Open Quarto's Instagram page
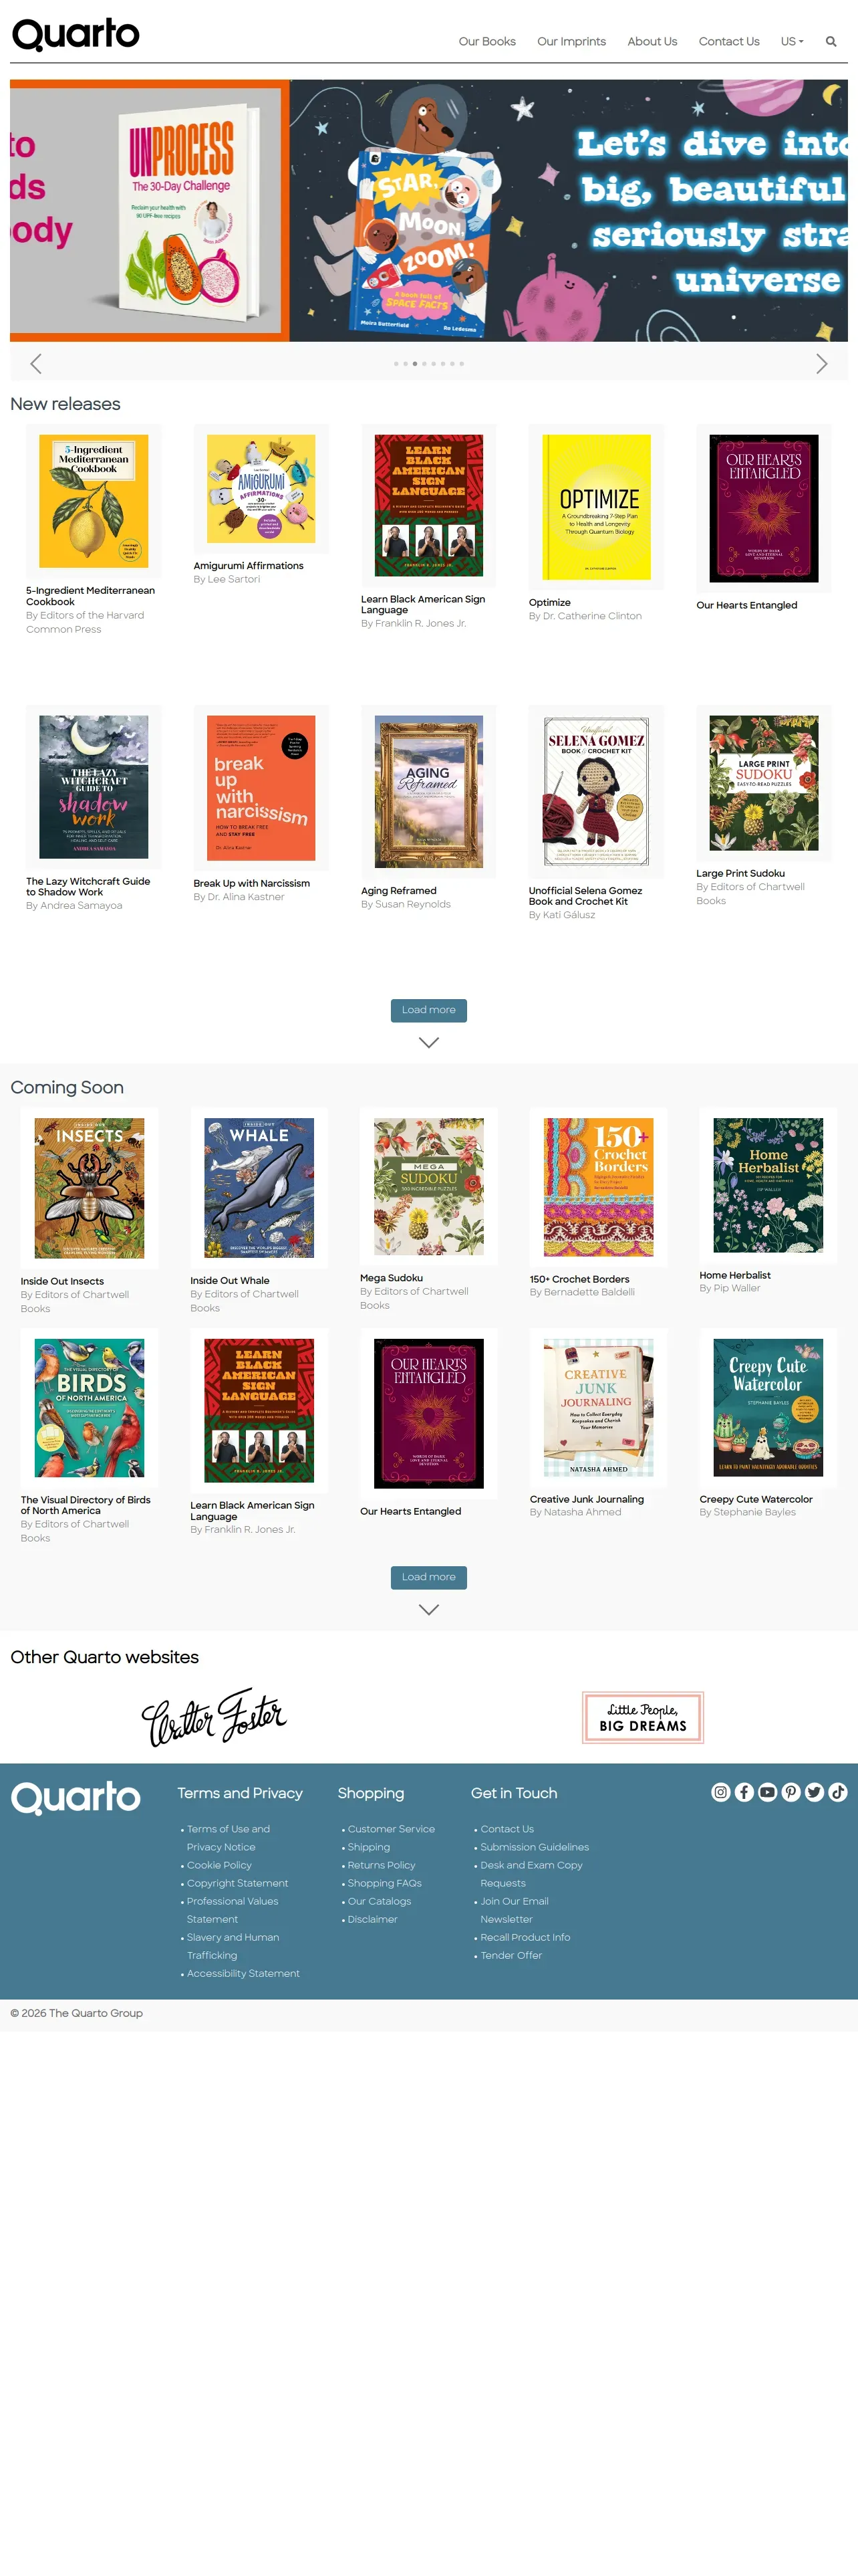Viewport: 858px width, 2576px height. tap(720, 1792)
